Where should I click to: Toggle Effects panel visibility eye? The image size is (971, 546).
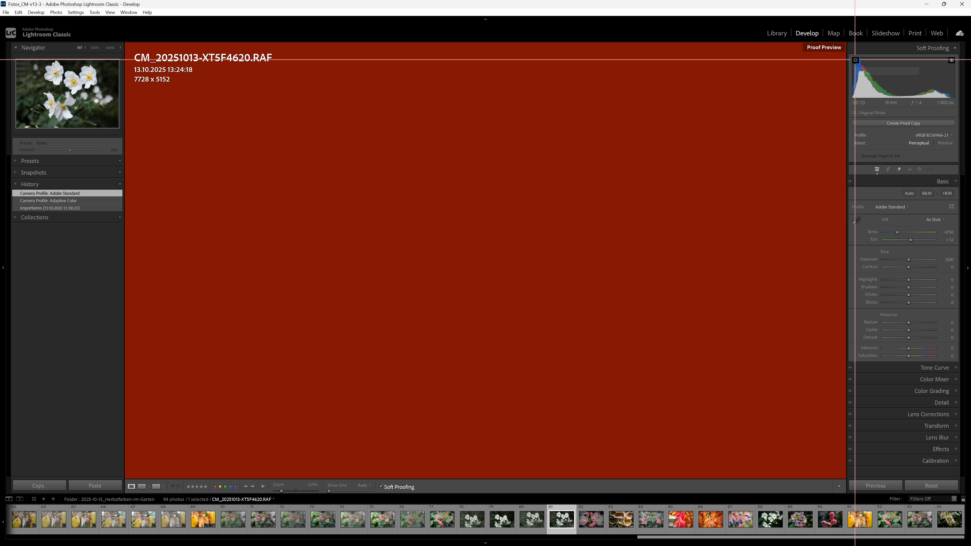click(x=850, y=449)
